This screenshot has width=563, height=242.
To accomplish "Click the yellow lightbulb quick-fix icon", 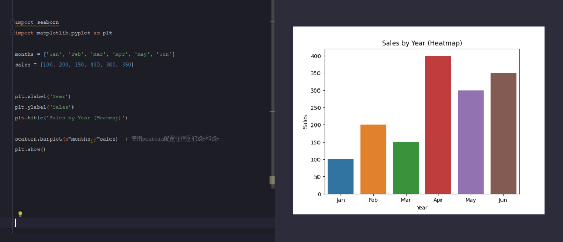I will click(20, 214).
